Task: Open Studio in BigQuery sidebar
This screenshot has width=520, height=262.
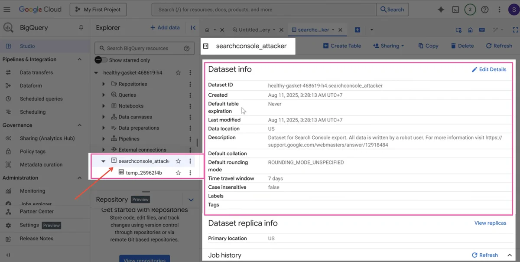Action: (x=27, y=46)
